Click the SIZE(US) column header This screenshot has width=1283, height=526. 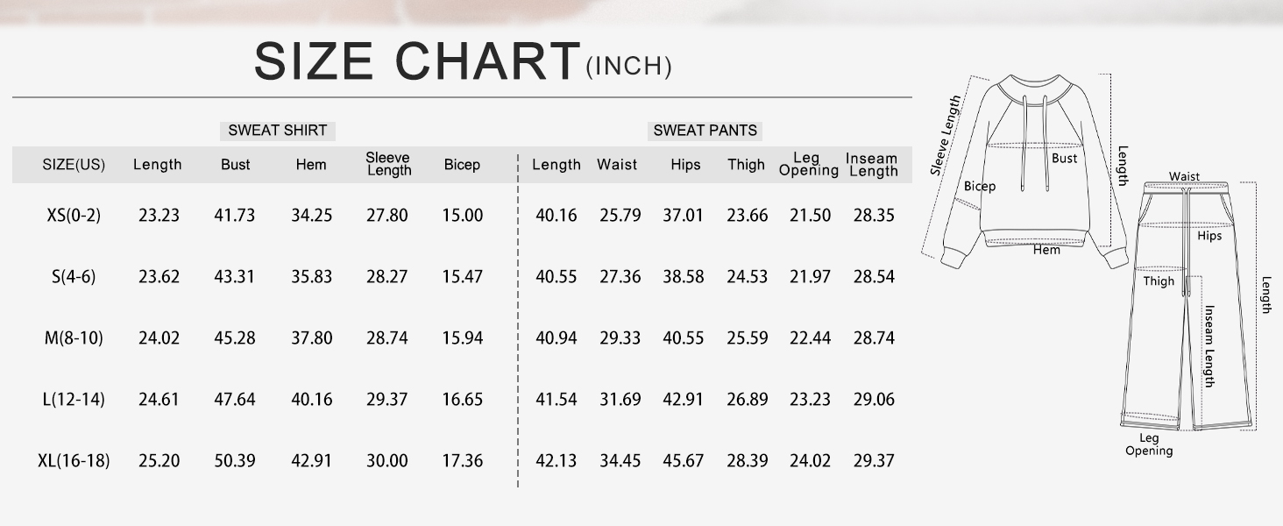74,165
